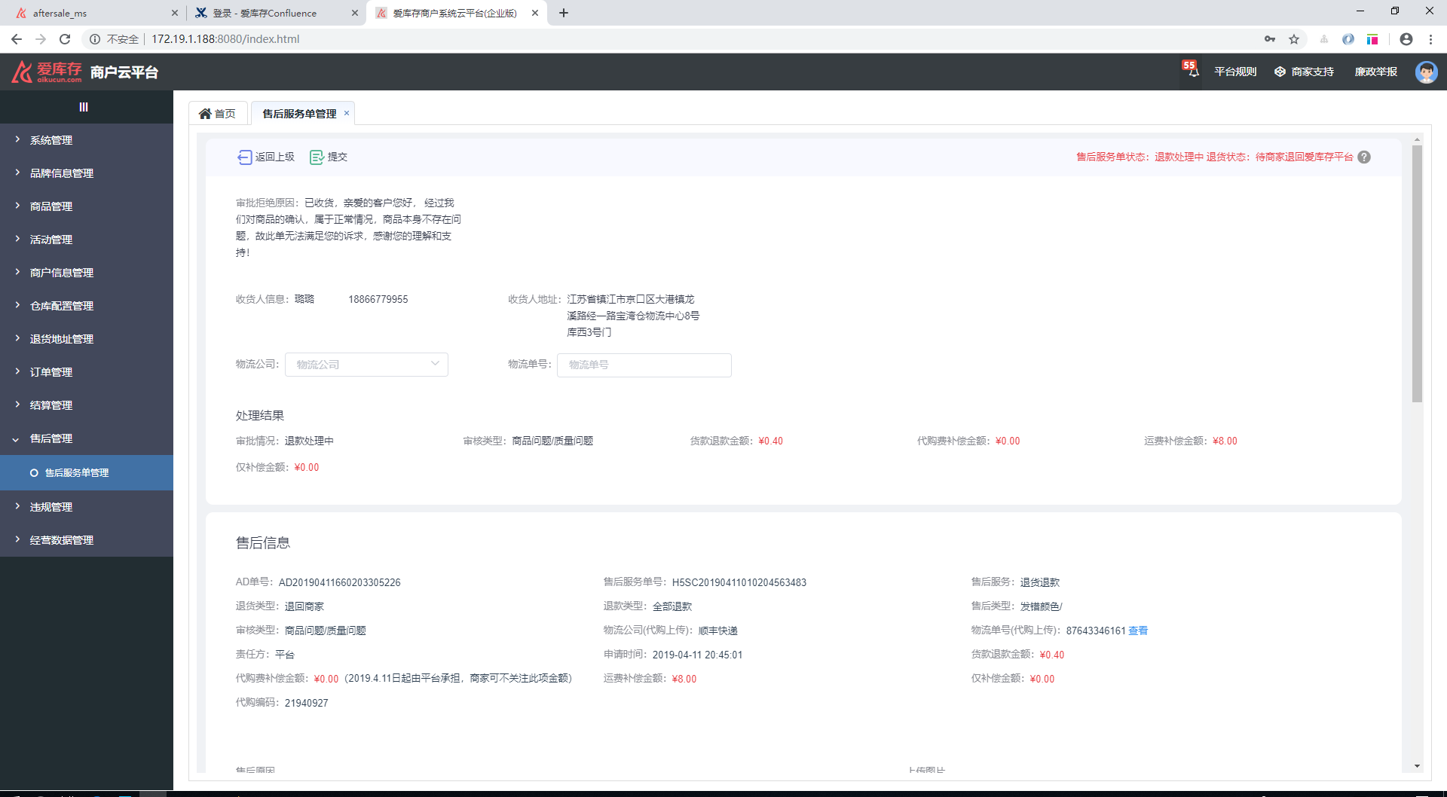Screen dimensions: 1447x797
Task: Click 售后服务单号 value H5SC20190411010204563483
Action: pos(739,582)
